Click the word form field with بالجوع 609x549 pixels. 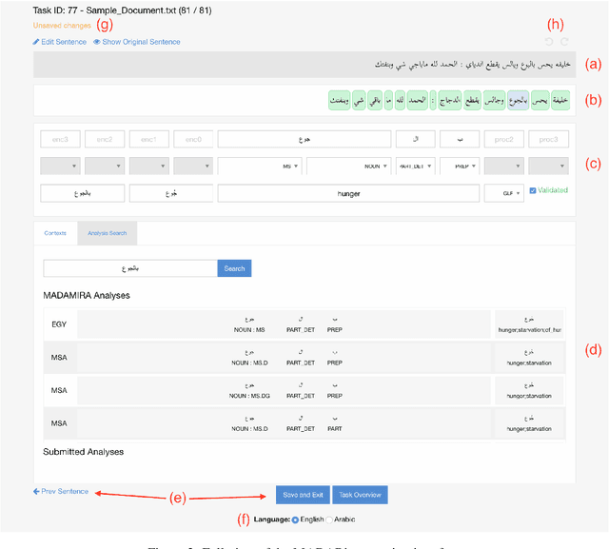83,193
